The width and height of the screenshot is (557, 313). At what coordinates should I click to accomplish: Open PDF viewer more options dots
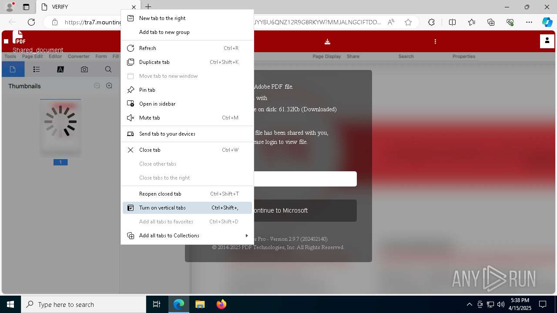coord(435,42)
